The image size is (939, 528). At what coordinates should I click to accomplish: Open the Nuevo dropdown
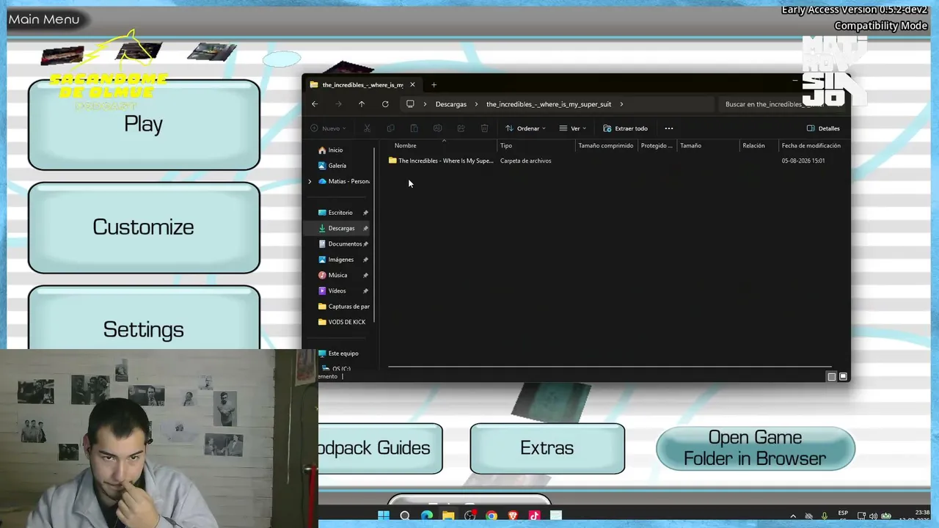click(328, 128)
